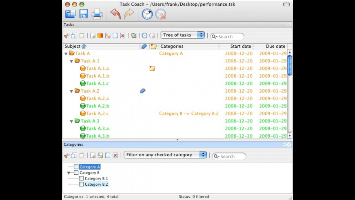Create a new category
Image resolution: width=355 pixels, height=200 pixels.
pyautogui.click(x=93, y=156)
